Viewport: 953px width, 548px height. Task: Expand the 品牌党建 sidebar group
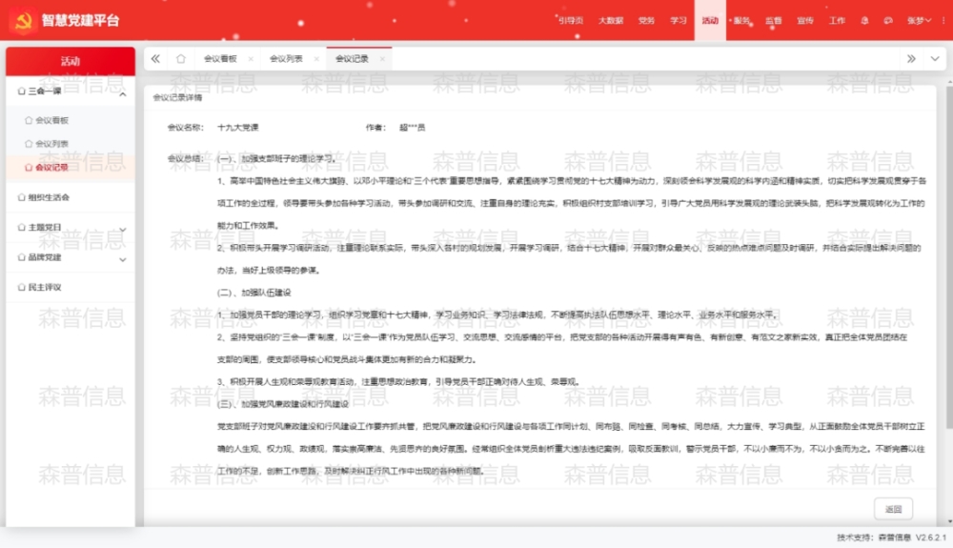coord(122,258)
